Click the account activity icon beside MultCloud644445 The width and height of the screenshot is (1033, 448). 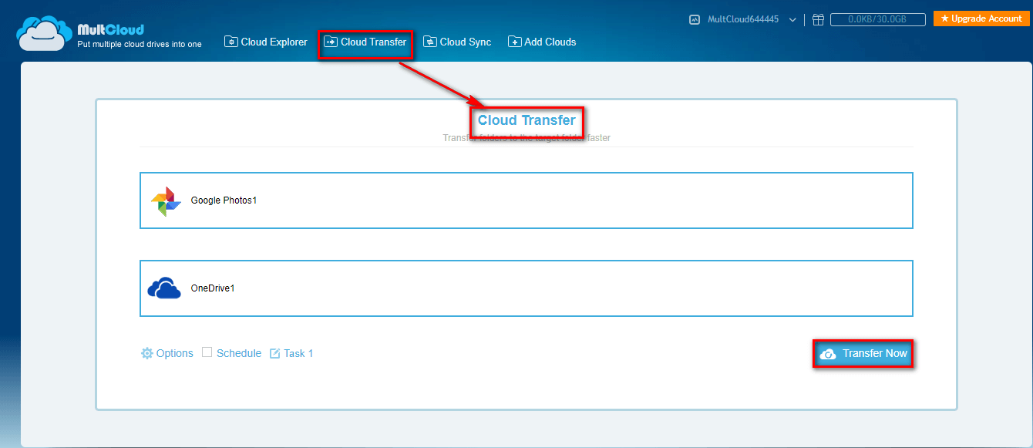coord(695,19)
